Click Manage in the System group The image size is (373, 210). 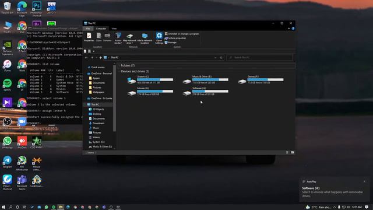(x=171, y=43)
